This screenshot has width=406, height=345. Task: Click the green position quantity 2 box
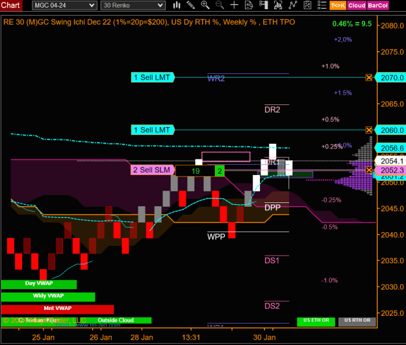(220, 171)
